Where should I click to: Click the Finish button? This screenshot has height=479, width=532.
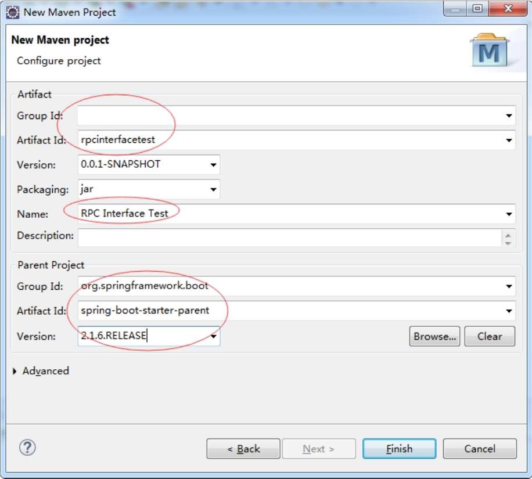tap(400, 449)
